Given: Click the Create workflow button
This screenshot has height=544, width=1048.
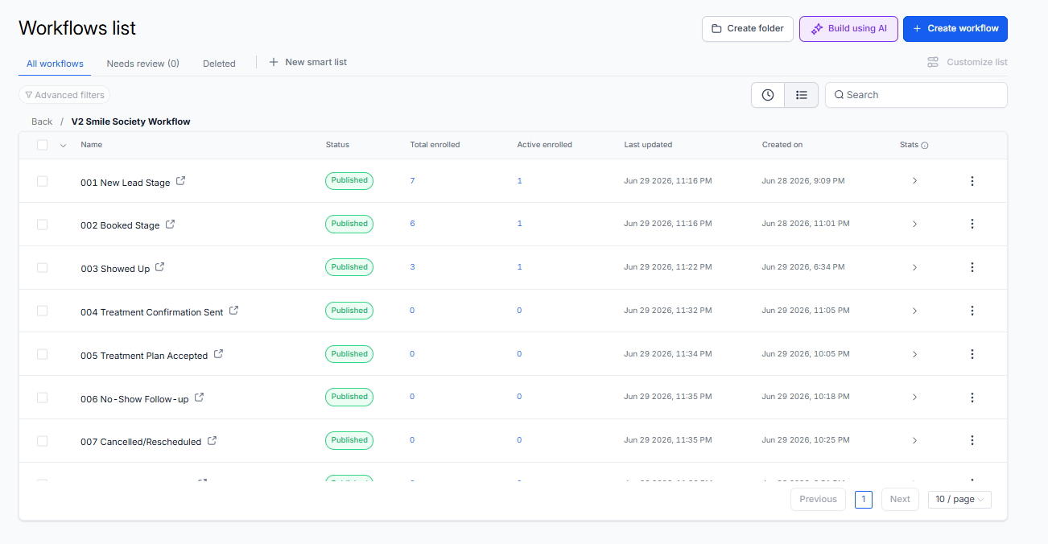Looking at the screenshot, I should click(x=955, y=29).
